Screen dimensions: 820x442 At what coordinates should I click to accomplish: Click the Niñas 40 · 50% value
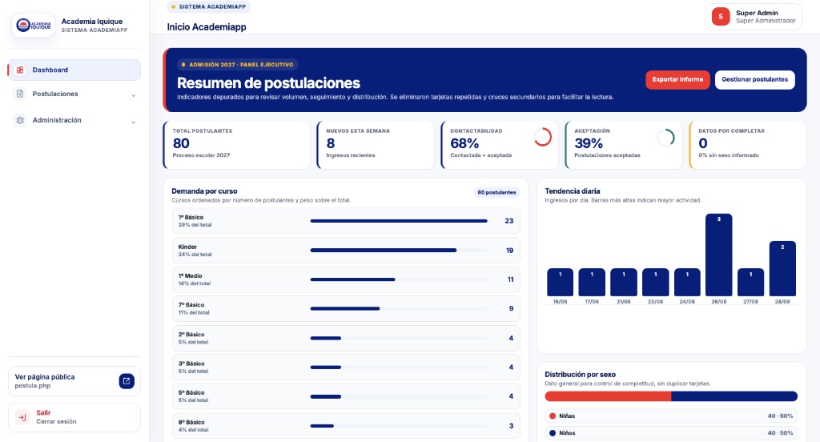pos(780,416)
